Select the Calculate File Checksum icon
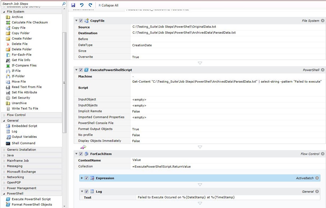Viewport: 326px width, 208px height. tap(8, 22)
